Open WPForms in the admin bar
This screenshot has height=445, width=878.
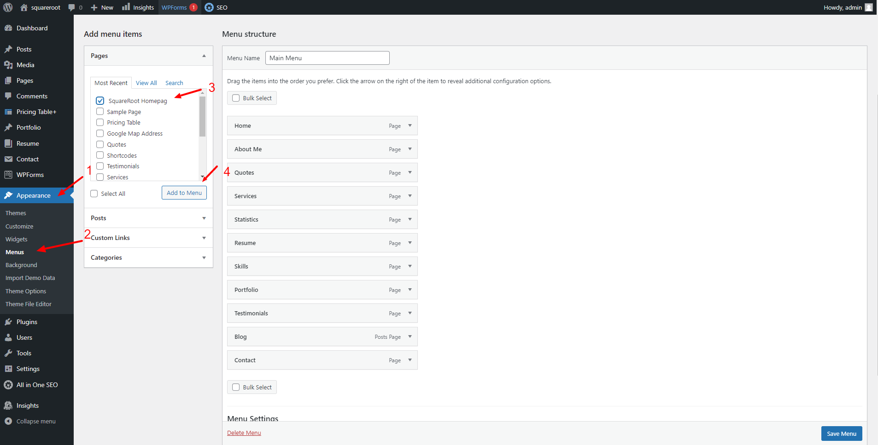(179, 7)
